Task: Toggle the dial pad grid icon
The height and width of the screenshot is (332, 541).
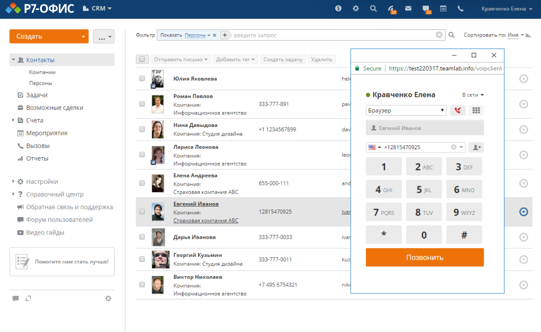Action: 476,110
